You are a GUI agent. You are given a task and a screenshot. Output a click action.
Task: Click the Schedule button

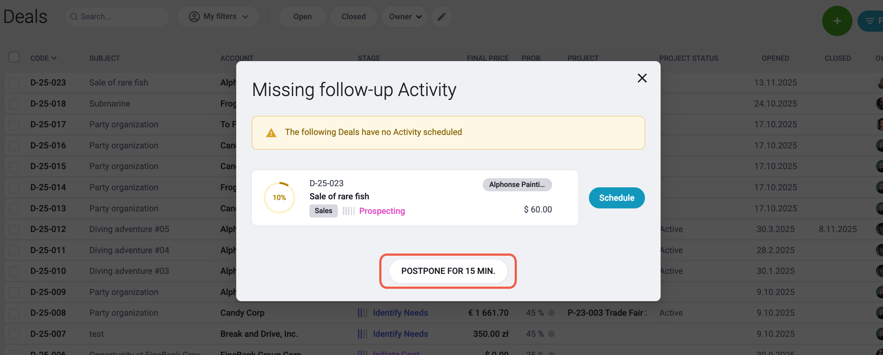click(x=617, y=198)
